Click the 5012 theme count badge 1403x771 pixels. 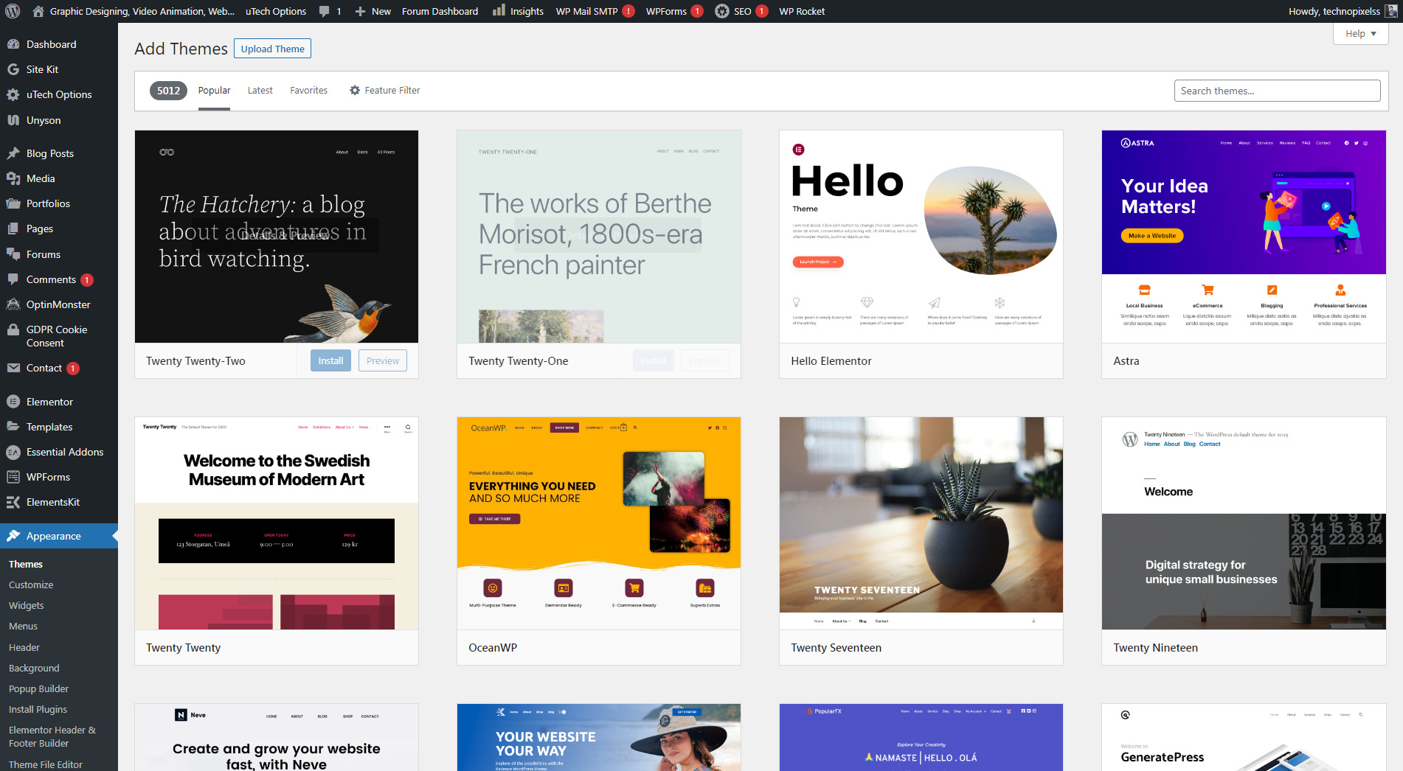point(168,91)
